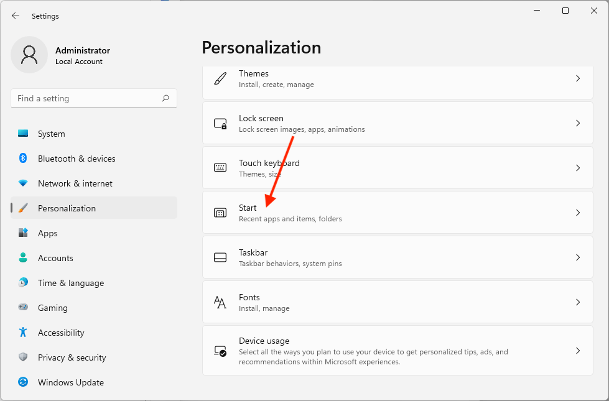Image resolution: width=609 pixels, height=401 pixels.
Task: Open Start settings via its chevron
Action: pyautogui.click(x=578, y=213)
